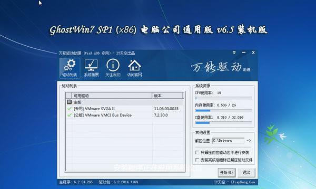Click the IT天空 - ITianKong.Com link

(x=234, y=182)
